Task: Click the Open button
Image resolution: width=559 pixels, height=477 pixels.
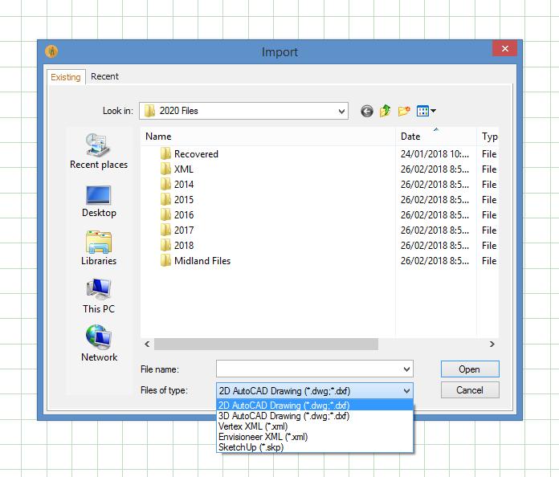Action: 469,369
